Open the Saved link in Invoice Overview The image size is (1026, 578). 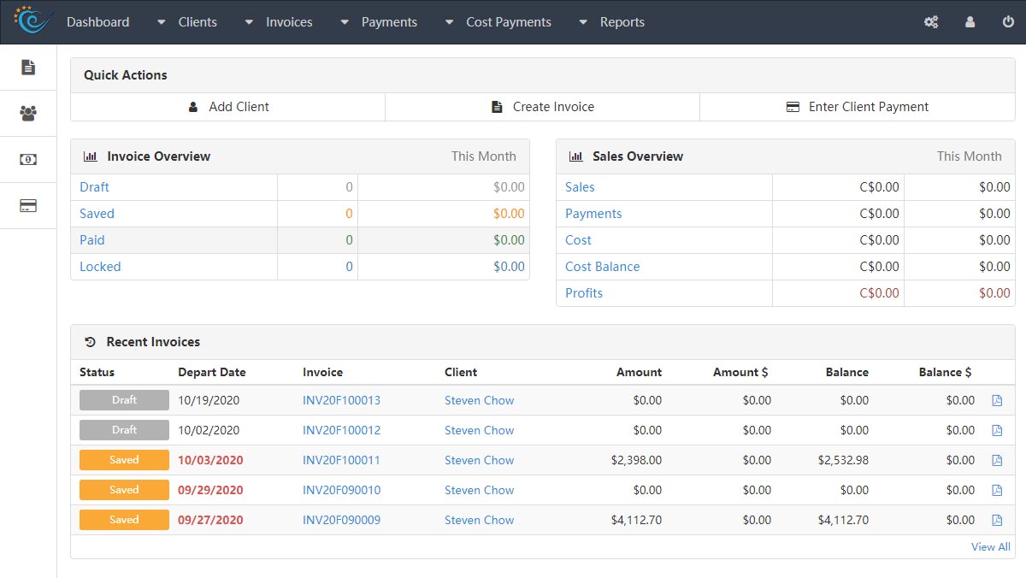pyautogui.click(x=97, y=214)
